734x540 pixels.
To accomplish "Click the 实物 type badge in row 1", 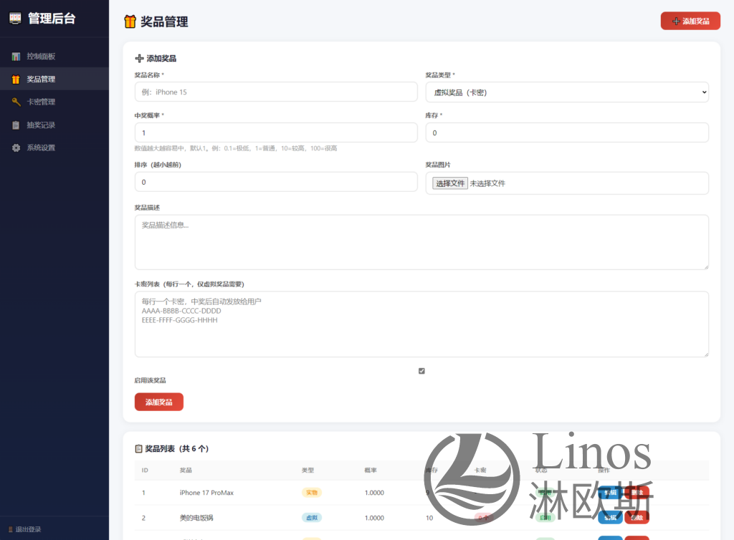I will pos(312,492).
